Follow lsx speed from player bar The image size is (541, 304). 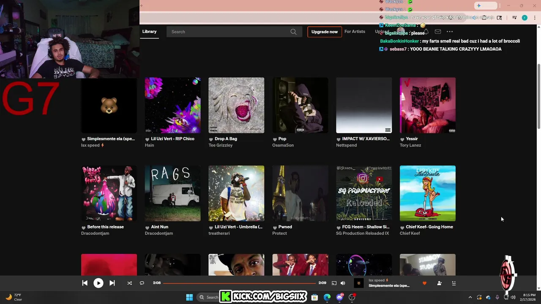point(439,283)
